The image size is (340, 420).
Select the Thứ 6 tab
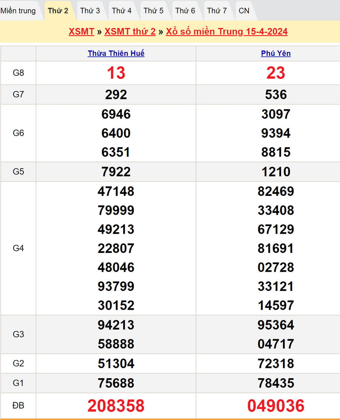pos(185,11)
